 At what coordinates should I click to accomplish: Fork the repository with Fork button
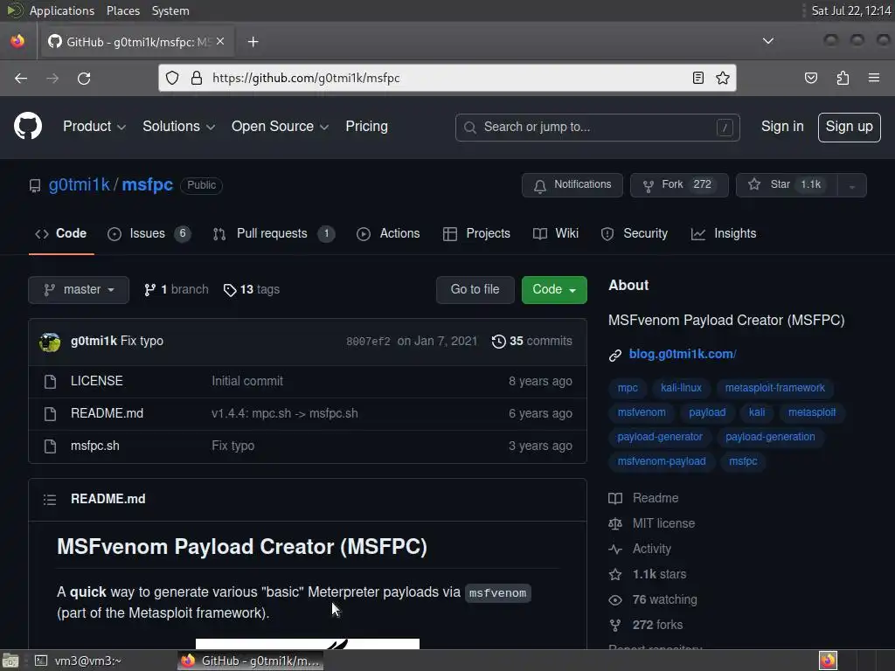click(679, 185)
